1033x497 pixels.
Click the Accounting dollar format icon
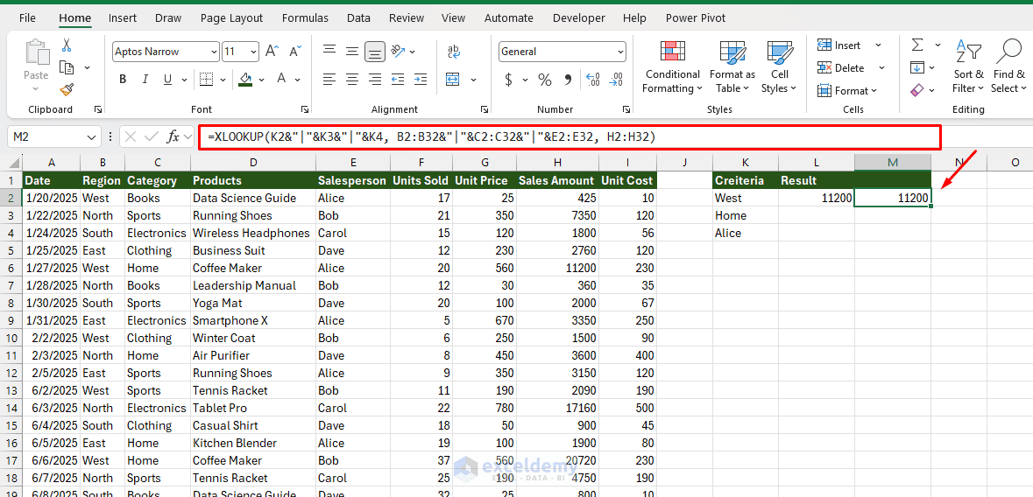coord(508,80)
